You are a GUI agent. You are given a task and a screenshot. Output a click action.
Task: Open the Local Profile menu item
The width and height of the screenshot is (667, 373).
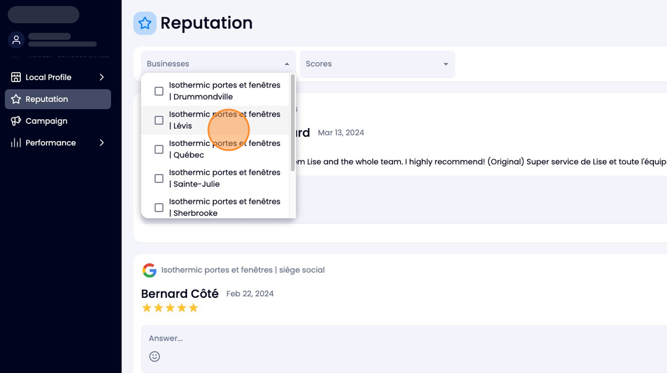(x=58, y=77)
